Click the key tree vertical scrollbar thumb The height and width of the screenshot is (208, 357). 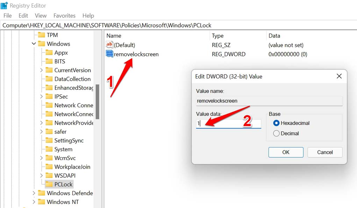[98, 102]
